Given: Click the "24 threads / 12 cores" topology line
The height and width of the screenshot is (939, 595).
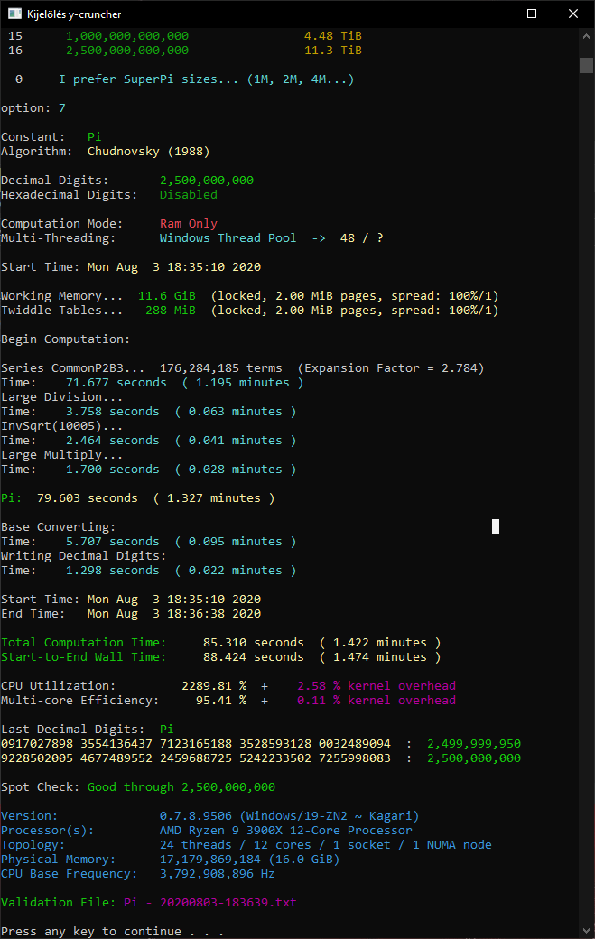Looking at the screenshot, I should click(x=326, y=845).
